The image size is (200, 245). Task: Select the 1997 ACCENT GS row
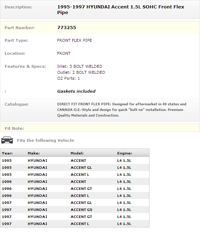coord(75,210)
